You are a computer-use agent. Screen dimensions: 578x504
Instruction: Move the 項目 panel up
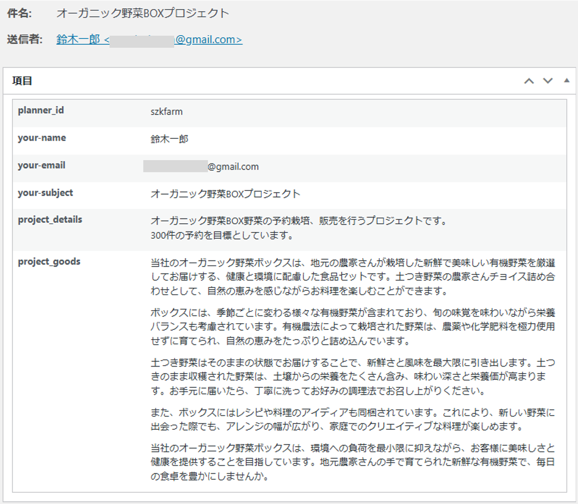pyautogui.click(x=529, y=81)
